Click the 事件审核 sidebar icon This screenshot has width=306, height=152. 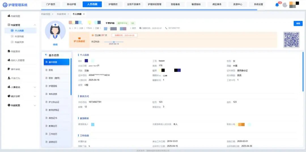click(x=9, y=69)
